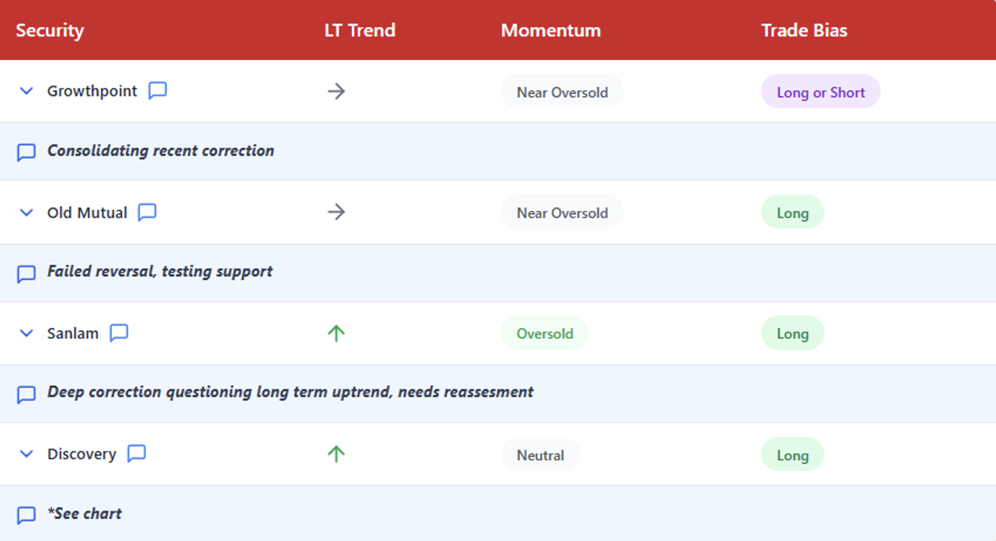Sort by the Momentum column header
The image size is (996, 541).
click(550, 31)
